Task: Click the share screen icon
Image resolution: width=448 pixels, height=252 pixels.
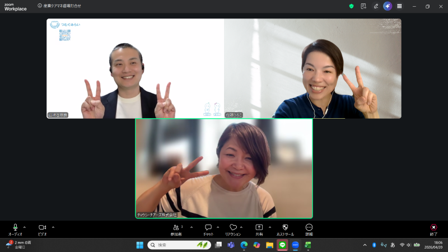Action: pos(259,229)
